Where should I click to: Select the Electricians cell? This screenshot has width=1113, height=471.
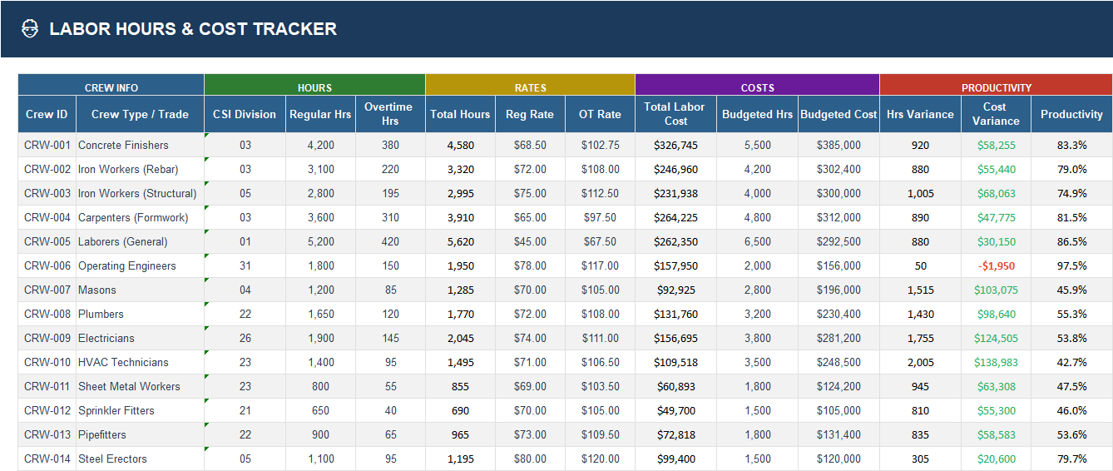point(140,338)
